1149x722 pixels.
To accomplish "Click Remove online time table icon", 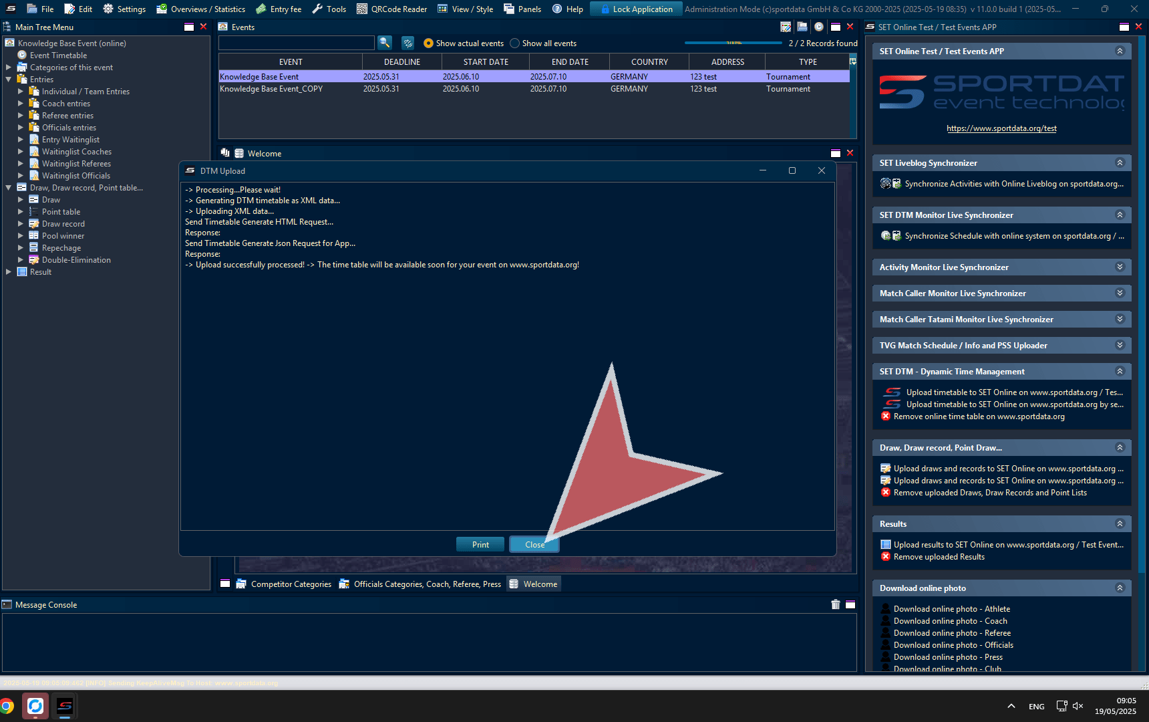I will click(x=886, y=416).
